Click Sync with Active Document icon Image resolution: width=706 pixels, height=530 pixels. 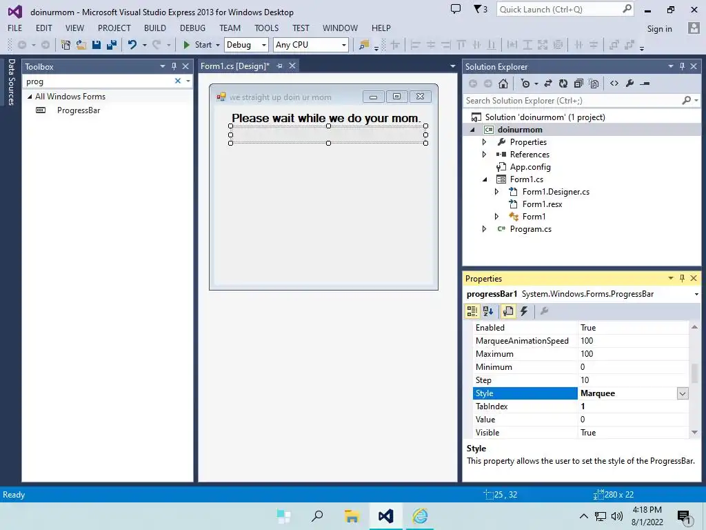[x=548, y=84]
